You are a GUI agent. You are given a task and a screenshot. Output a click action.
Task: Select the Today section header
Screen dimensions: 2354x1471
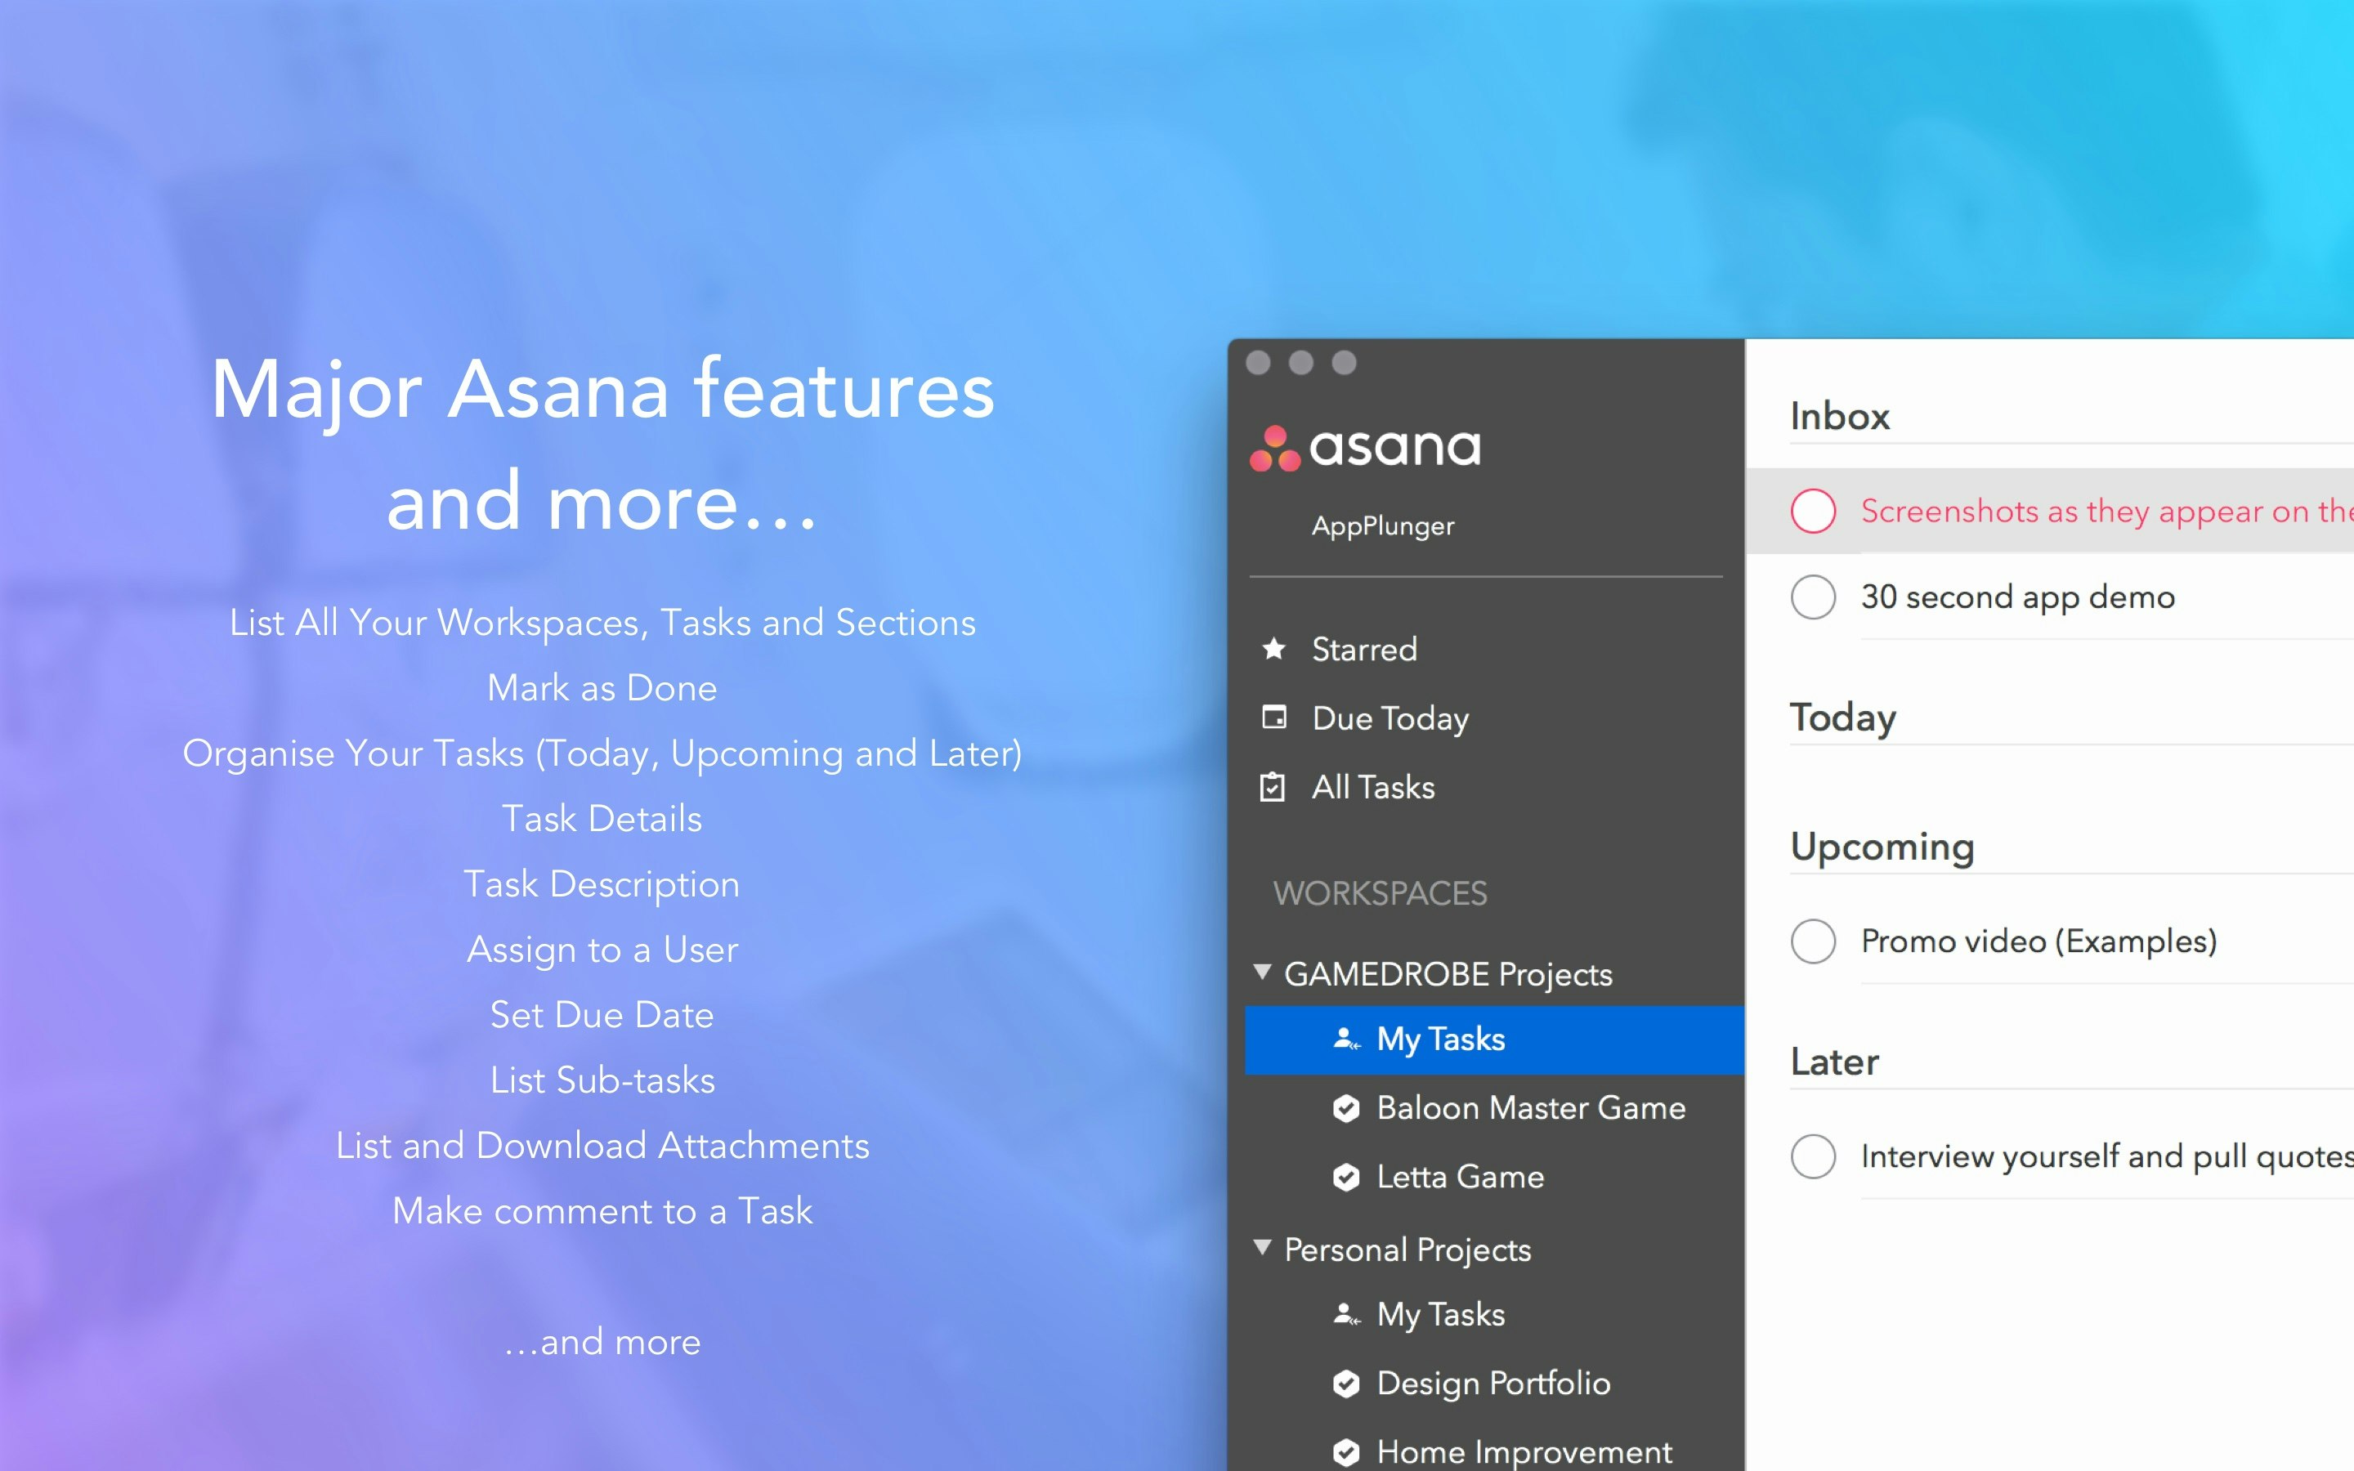(1842, 718)
